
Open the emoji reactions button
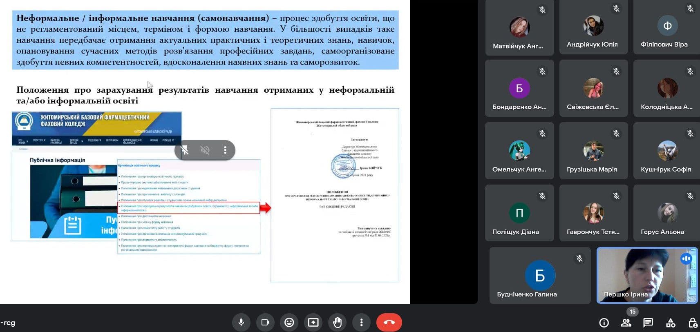point(289,323)
